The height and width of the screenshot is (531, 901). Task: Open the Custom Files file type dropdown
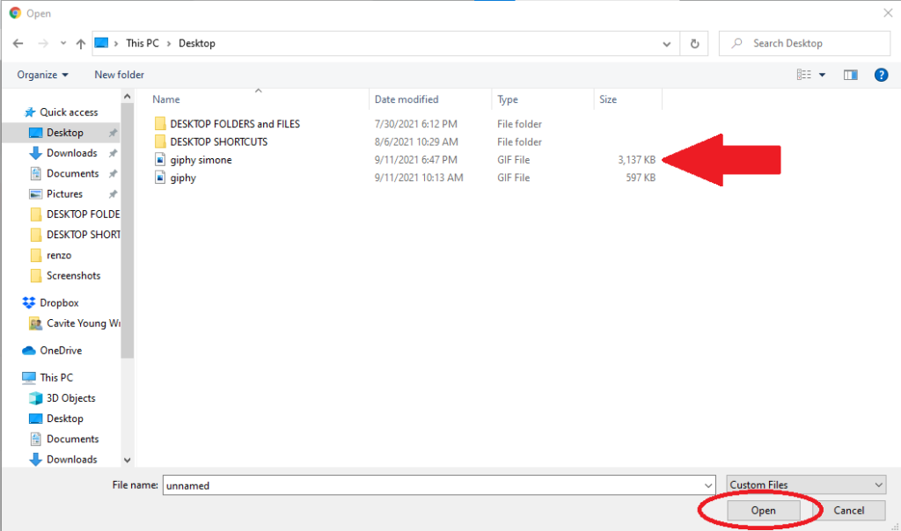tap(805, 484)
